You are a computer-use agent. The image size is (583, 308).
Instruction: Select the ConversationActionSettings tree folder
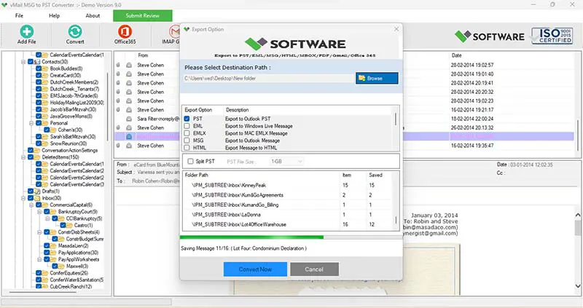coord(69,151)
